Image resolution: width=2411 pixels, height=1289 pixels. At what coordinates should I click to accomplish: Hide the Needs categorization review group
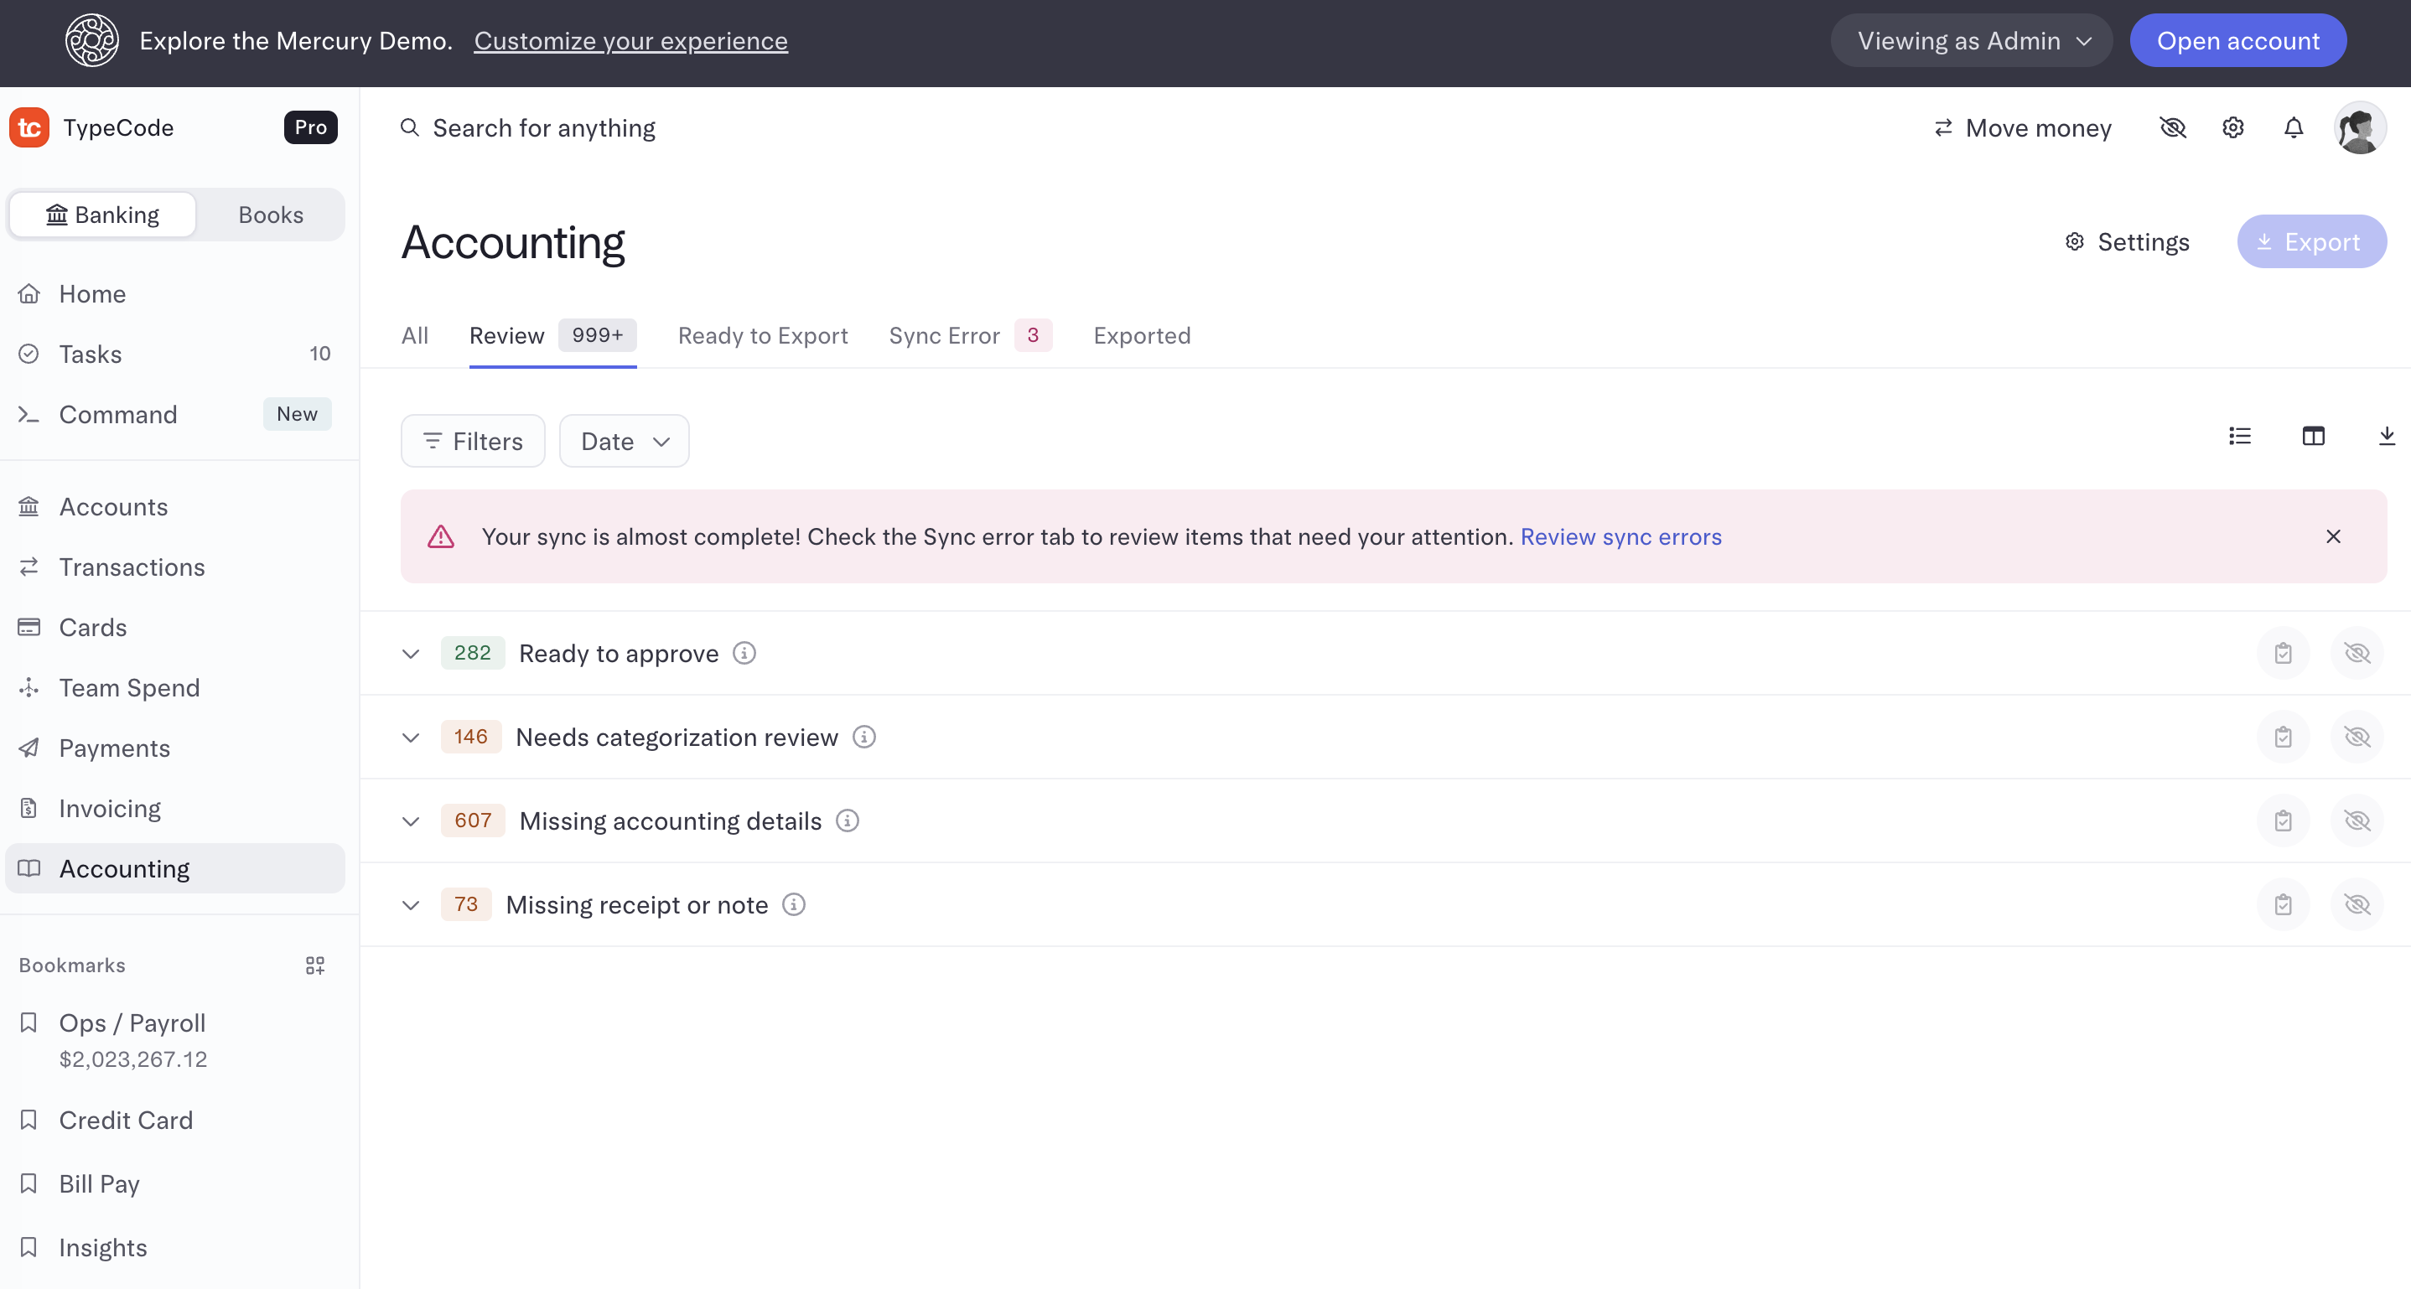click(2357, 737)
